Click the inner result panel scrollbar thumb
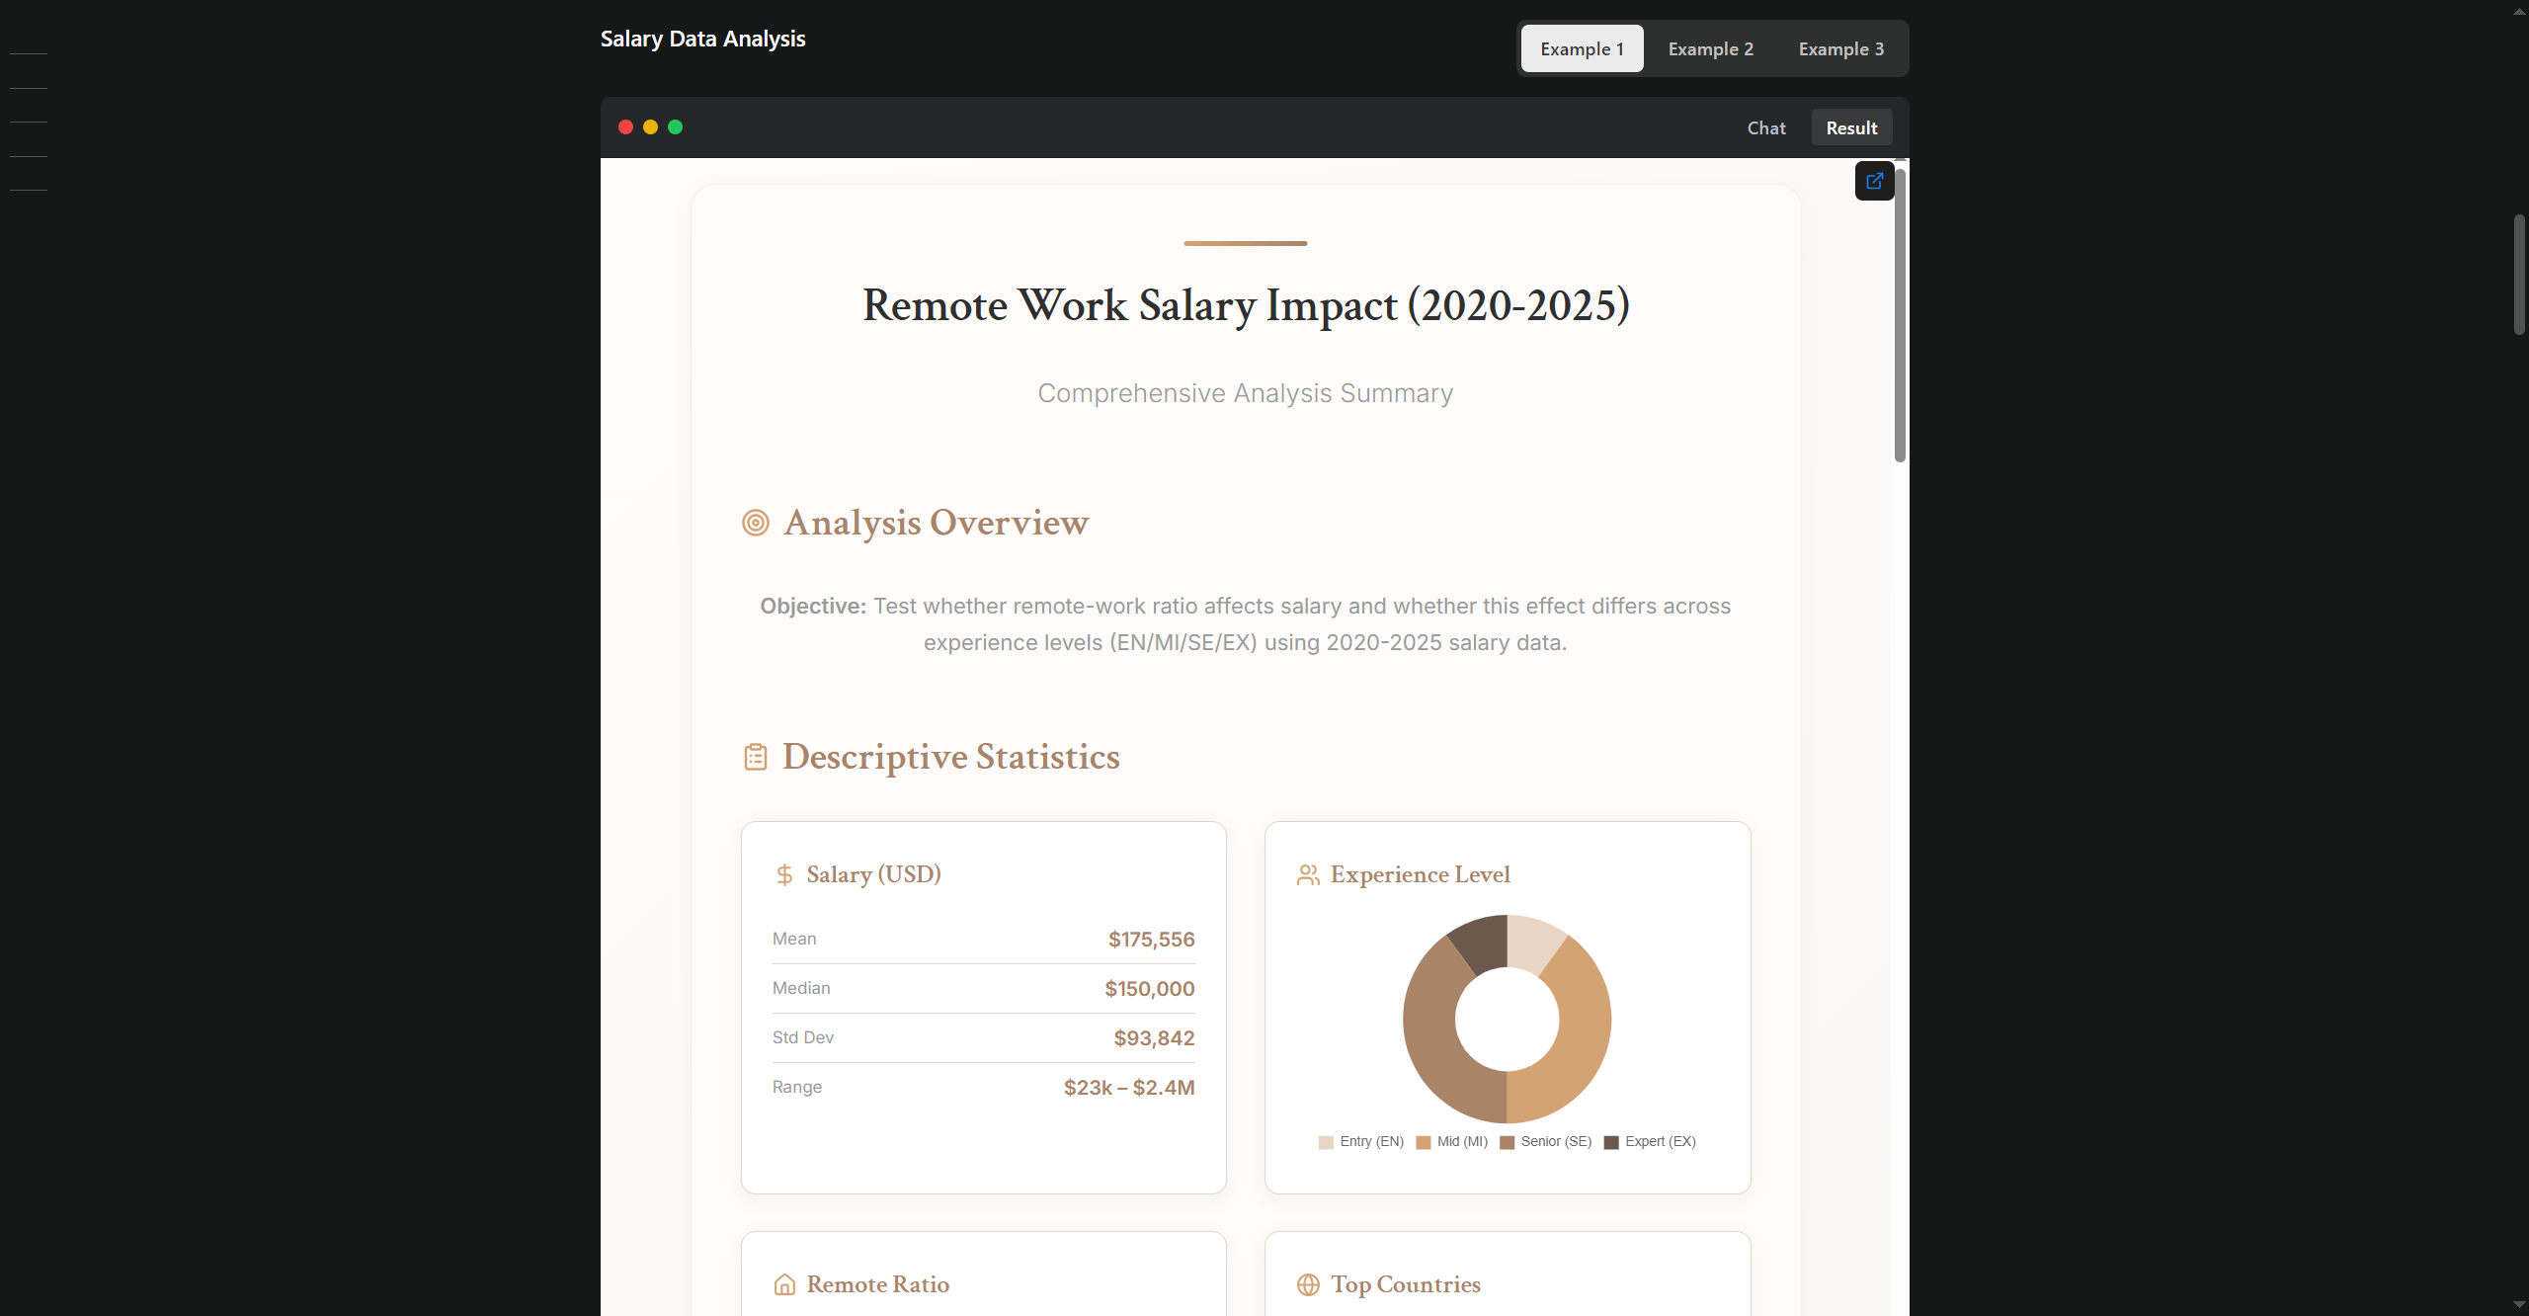The width and height of the screenshot is (2529, 1316). pos(1900,316)
